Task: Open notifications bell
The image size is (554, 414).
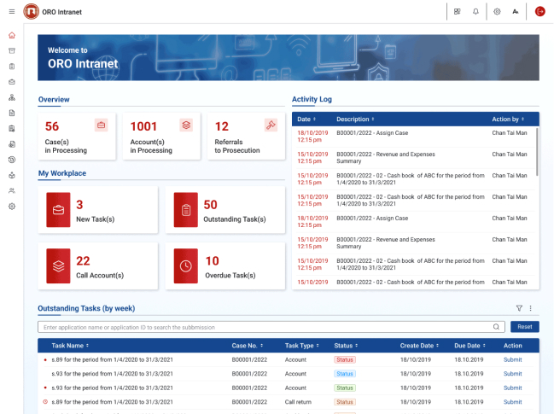Action: coord(475,11)
